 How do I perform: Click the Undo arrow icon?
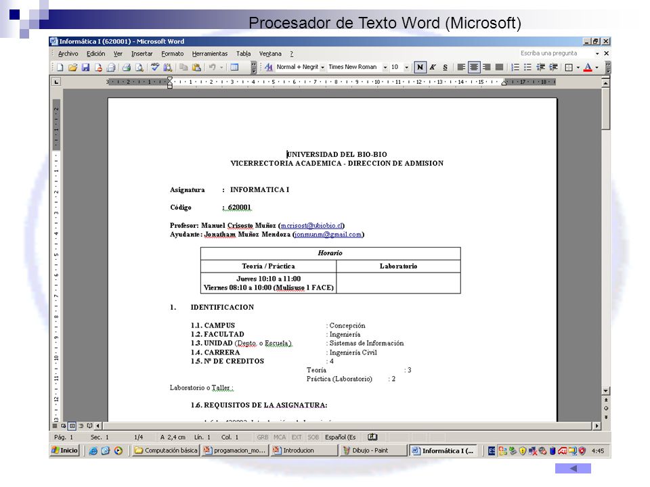pos(212,68)
